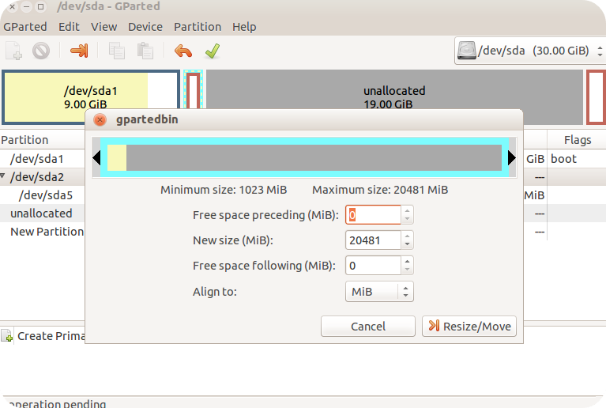This screenshot has width=606, height=408.
Task: Click the Delete partition toolbar icon
Action: [x=41, y=51]
